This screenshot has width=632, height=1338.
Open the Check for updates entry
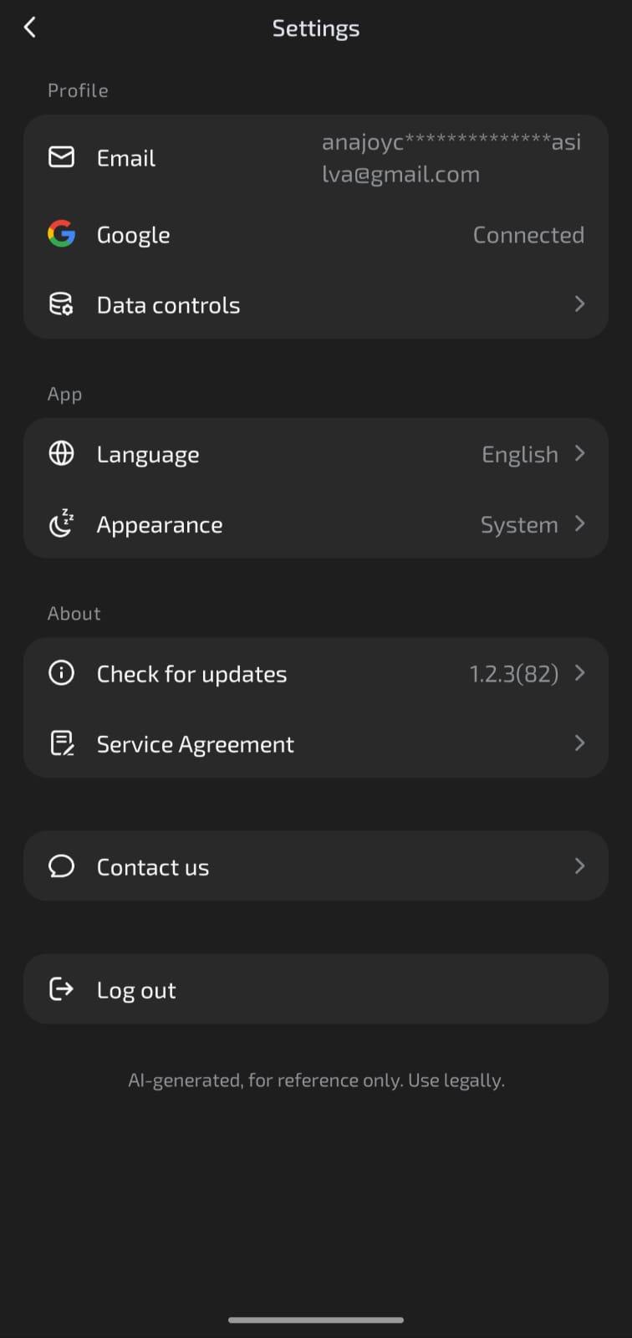(316, 673)
